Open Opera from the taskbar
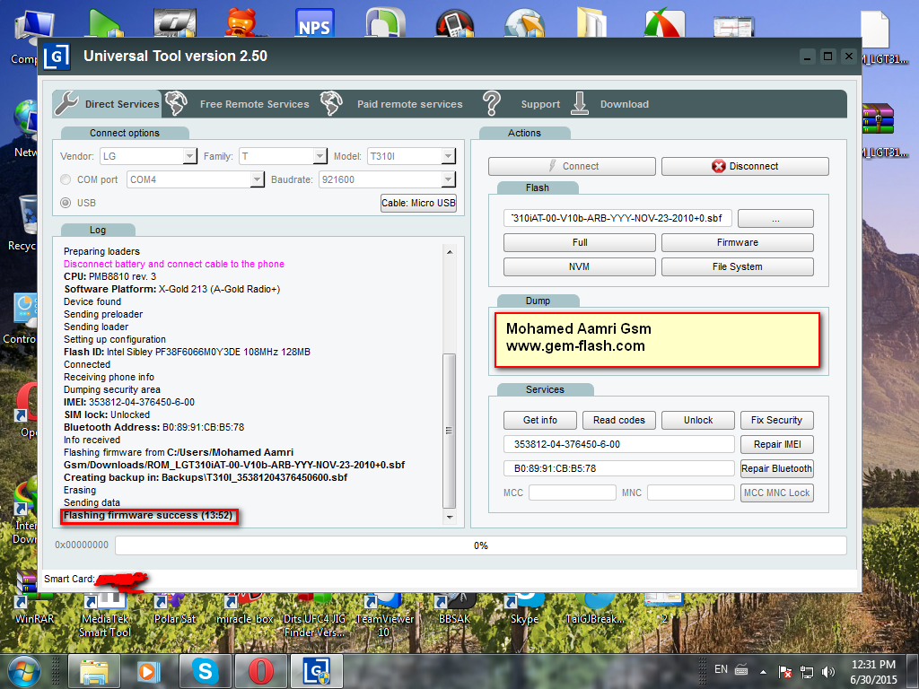Viewport: 919px width, 689px height. pyautogui.click(x=261, y=671)
